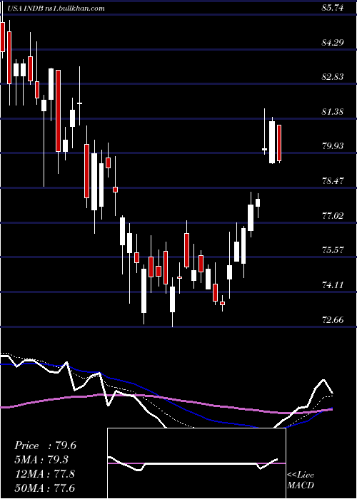Click the Price : 79.6 readout
The width and height of the screenshot is (357, 499).
[45, 446]
